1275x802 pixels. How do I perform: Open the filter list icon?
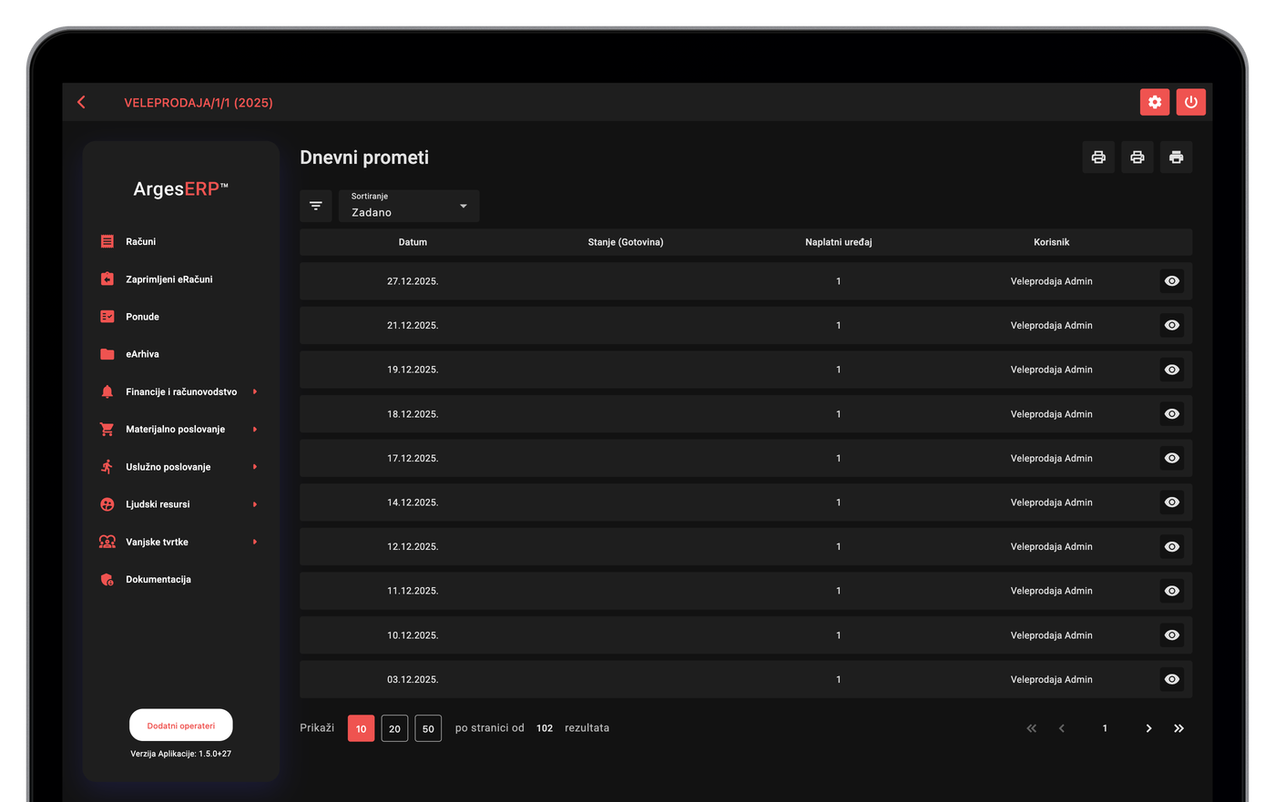coord(316,206)
